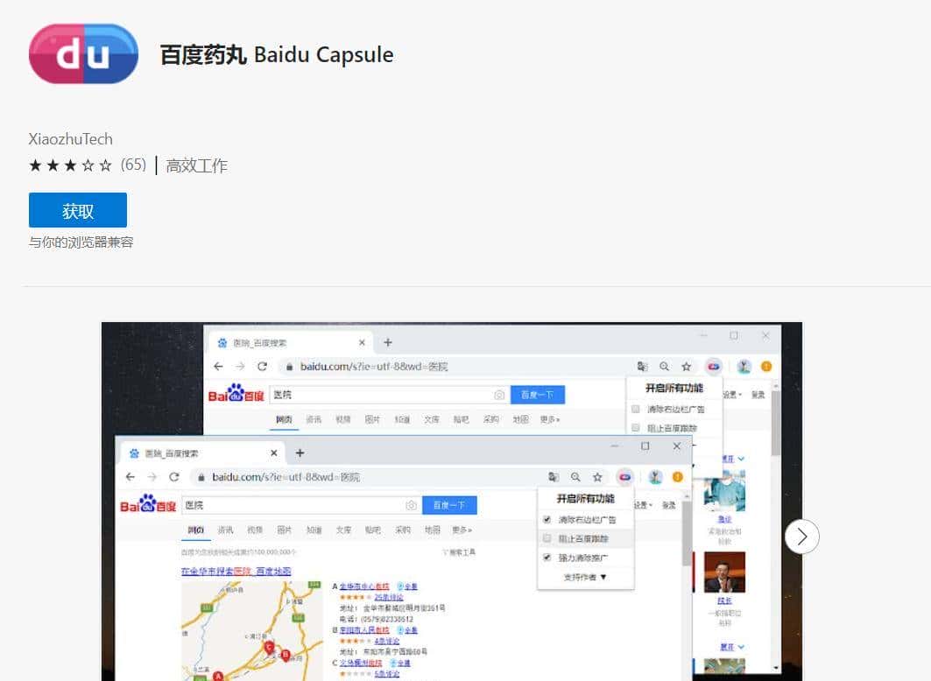Viewport: 931px width, 681px height.
Task: Click the du extension logo at page top
Action: click(x=83, y=53)
